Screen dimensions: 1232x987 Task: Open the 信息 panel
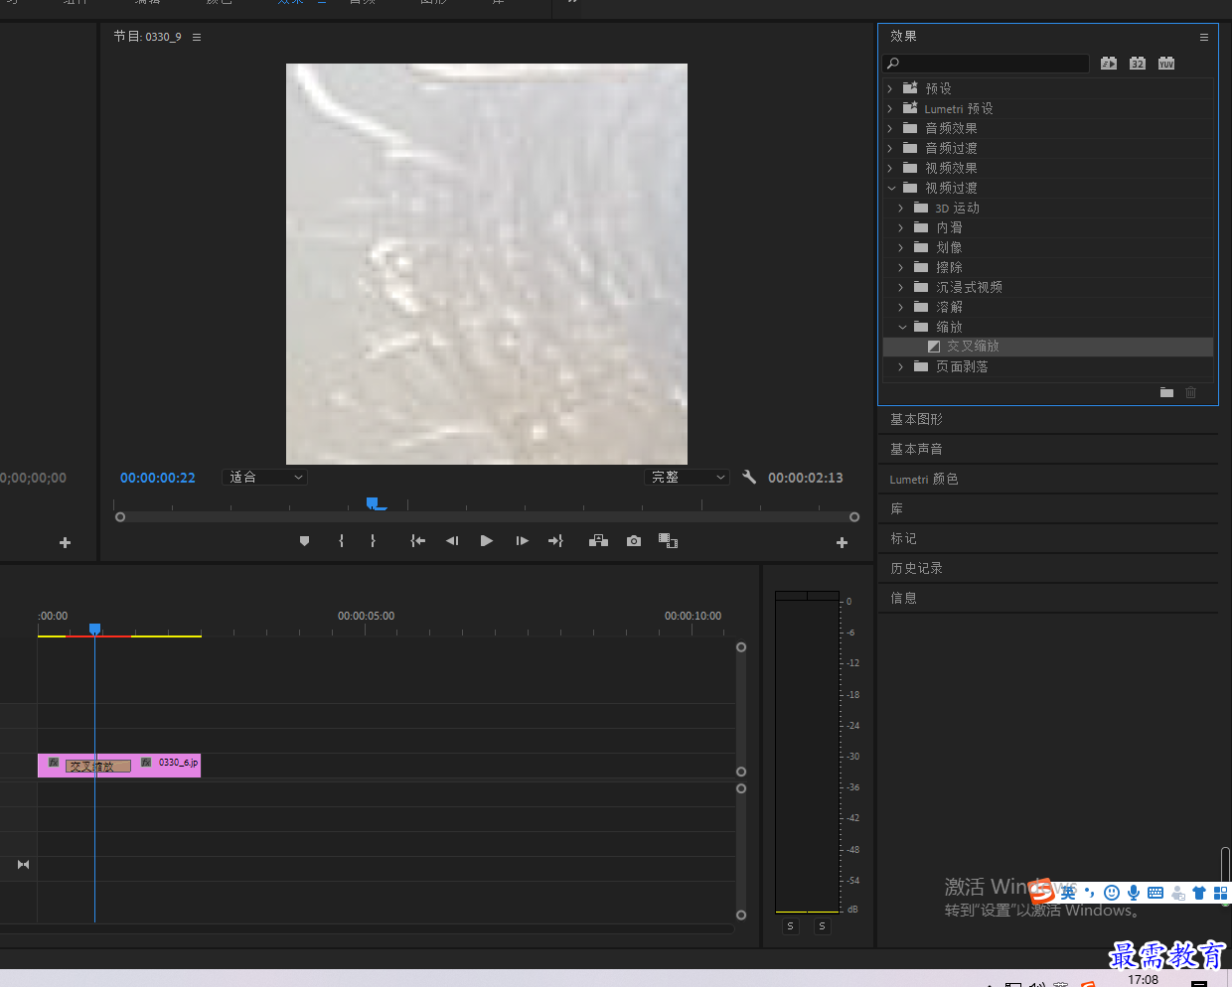(x=903, y=598)
